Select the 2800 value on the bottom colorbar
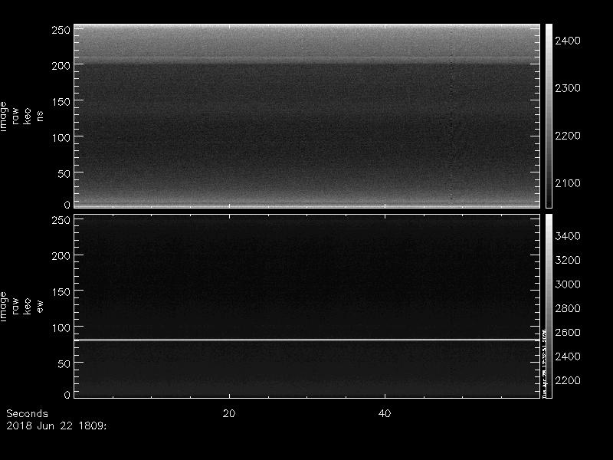Image resolution: width=613 pixels, height=460 pixels. click(568, 308)
